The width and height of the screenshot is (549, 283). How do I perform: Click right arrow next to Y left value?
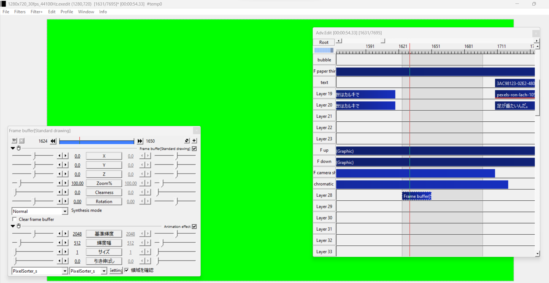(x=65, y=165)
